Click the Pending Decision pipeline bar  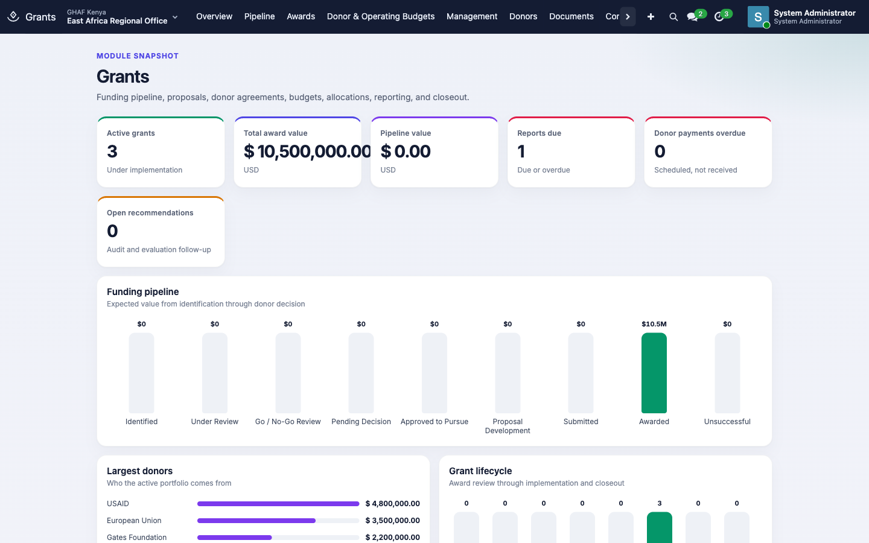tap(361, 373)
